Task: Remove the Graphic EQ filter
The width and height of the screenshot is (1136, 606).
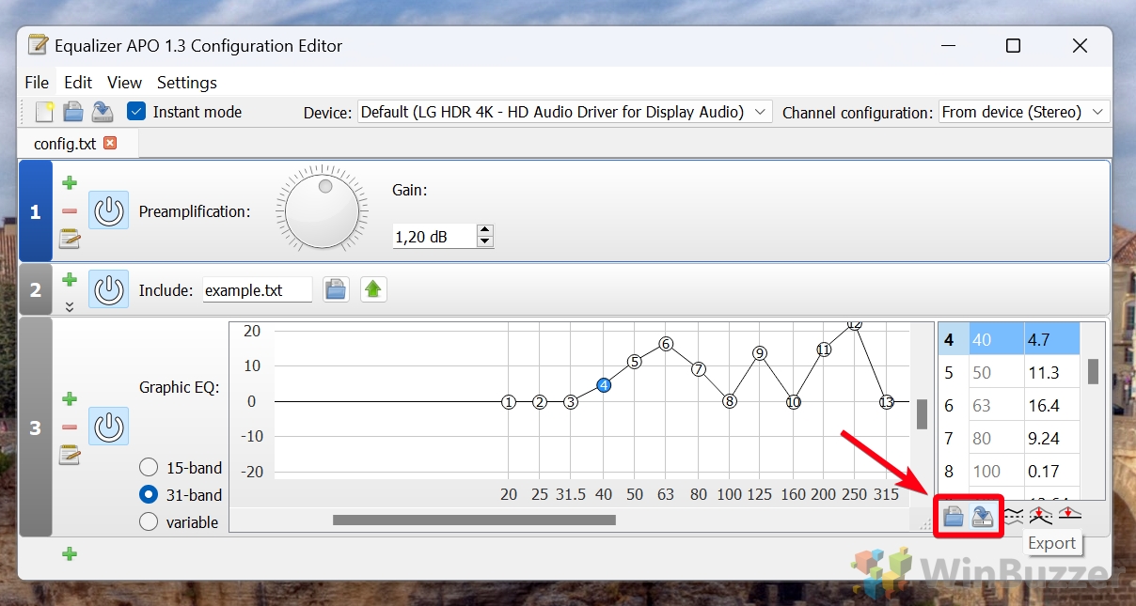Action: [70, 427]
